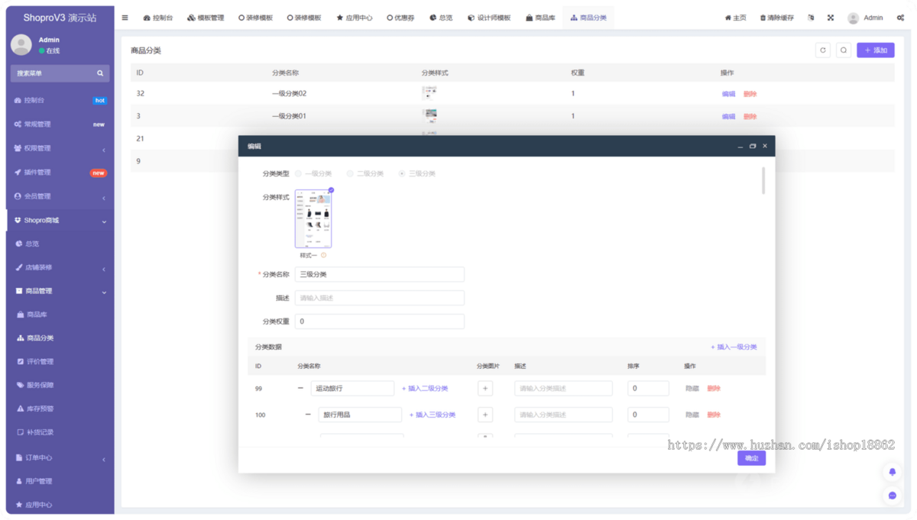Open the search icon in 商品分类 panel
This screenshot has height=520, width=917.
(x=844, y=50)
